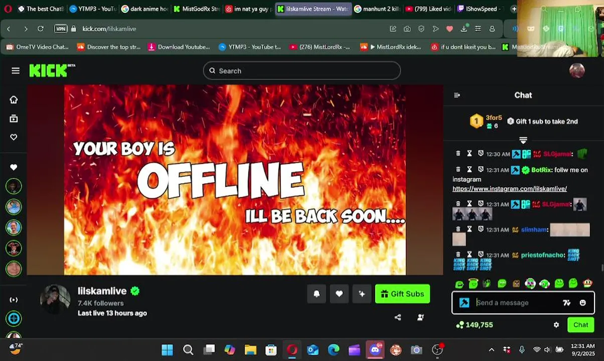604x361 pixels.
Task: Open user profile avatar at the top right
Action: 577,71
